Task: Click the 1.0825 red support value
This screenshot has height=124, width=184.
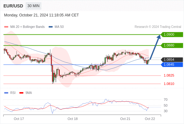Action: (x=169, y=75)
